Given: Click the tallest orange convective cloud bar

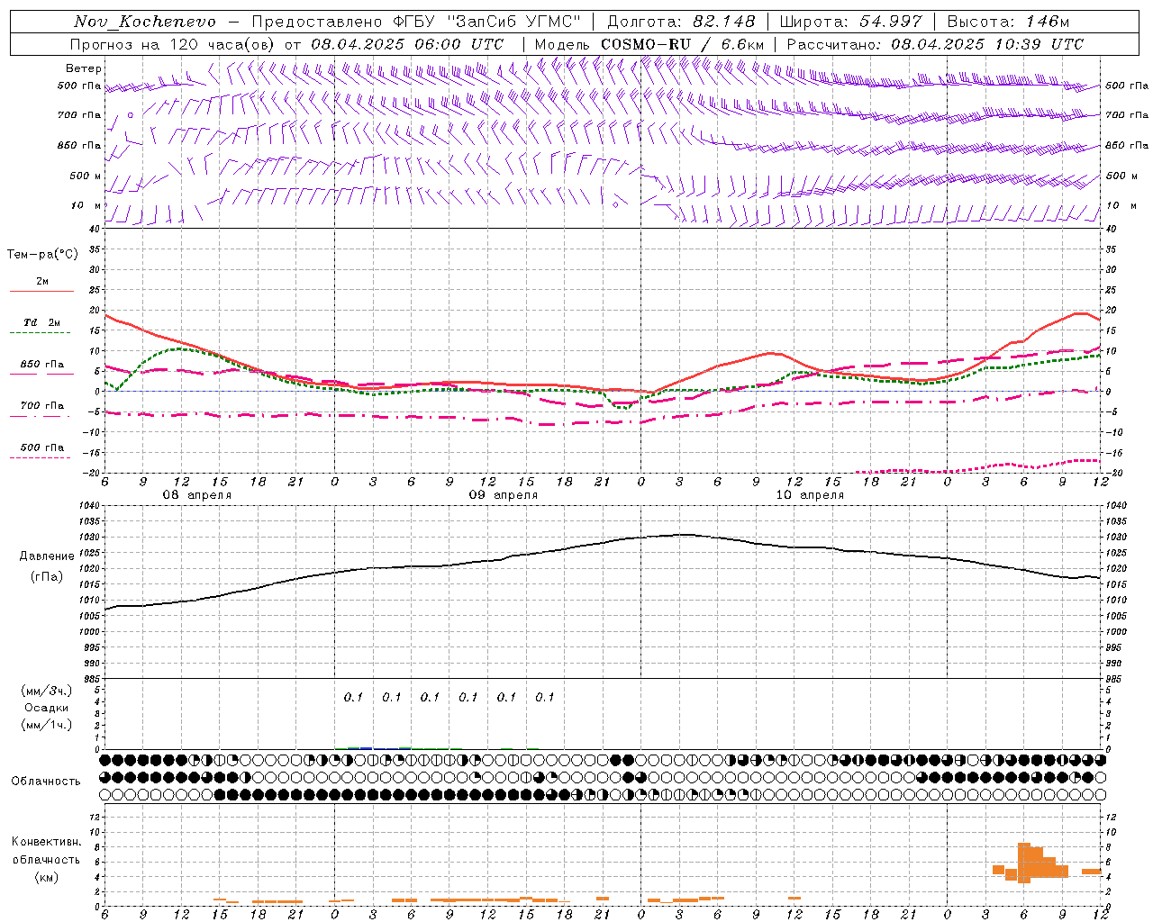Looking at the screenshot, I should pyautogui.click(x=1024, y=863).
